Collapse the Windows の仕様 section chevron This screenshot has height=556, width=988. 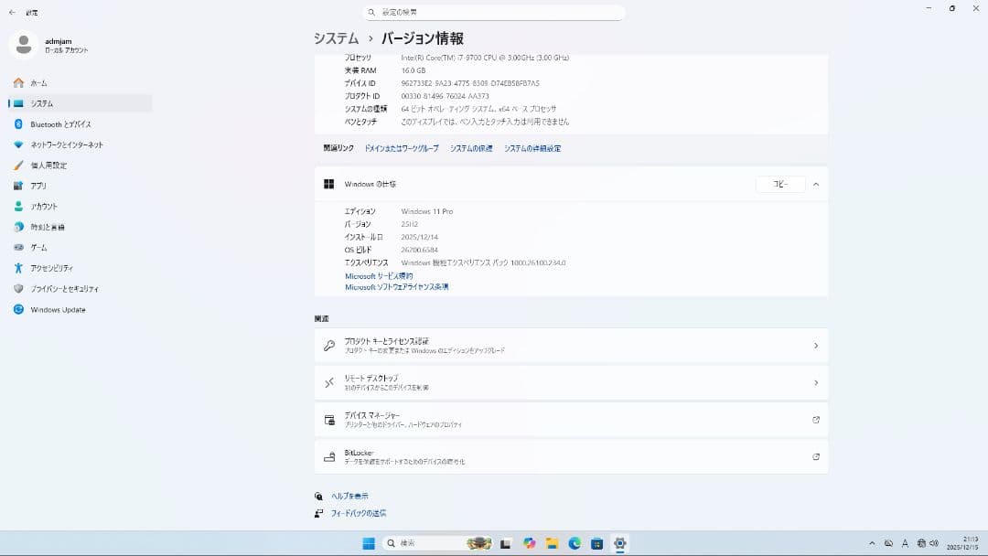(x=815, y=183)
